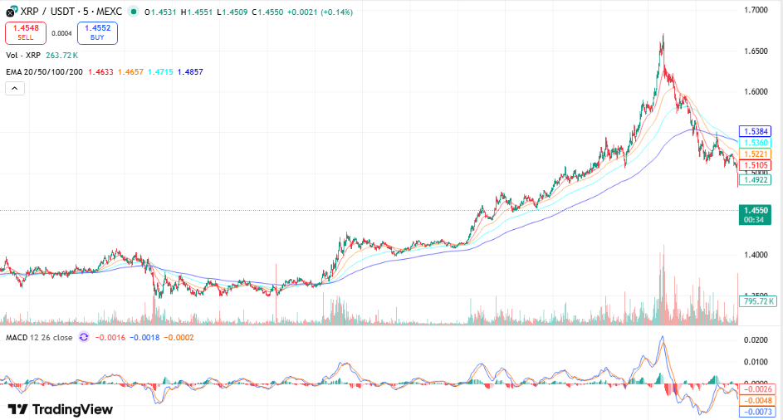Viewport: 783px width, 420px height.
Task: Click the low price L1.4509
Action: coord(232,12)
